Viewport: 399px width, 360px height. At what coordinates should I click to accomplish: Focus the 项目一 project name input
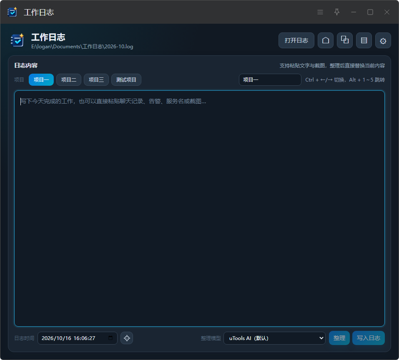270,80
